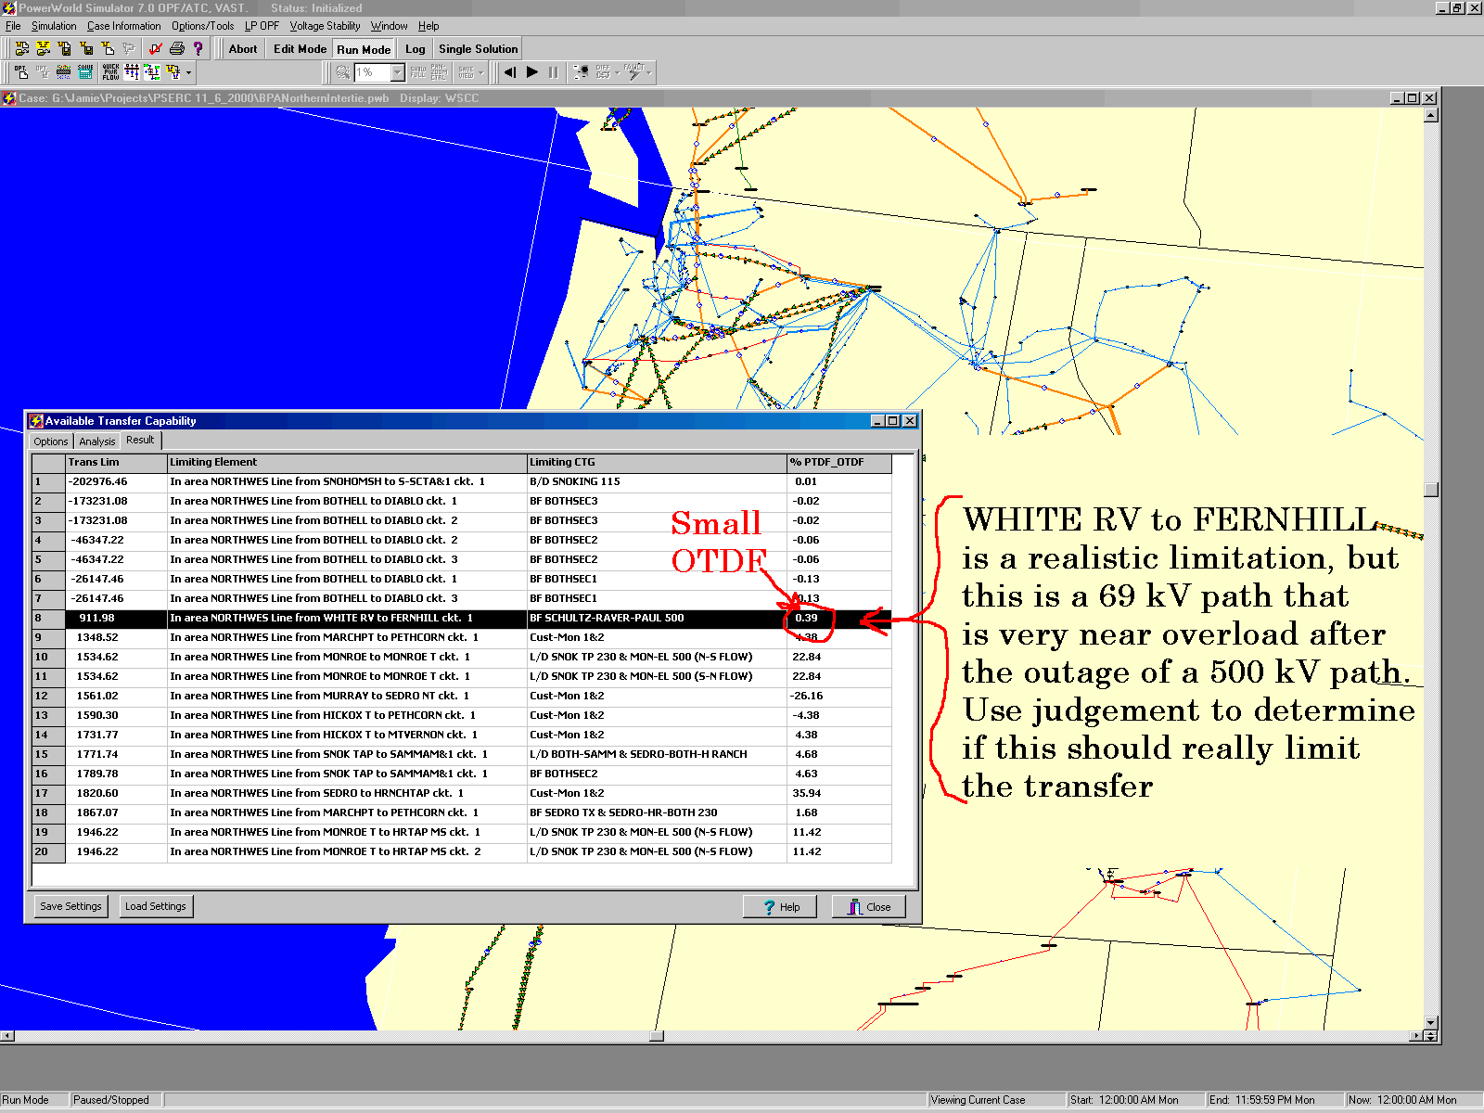The height and width of the screenshot is (1113, 1484).
Task: Click the red checkmark validate icon
Action: click(x=155, y=49)
